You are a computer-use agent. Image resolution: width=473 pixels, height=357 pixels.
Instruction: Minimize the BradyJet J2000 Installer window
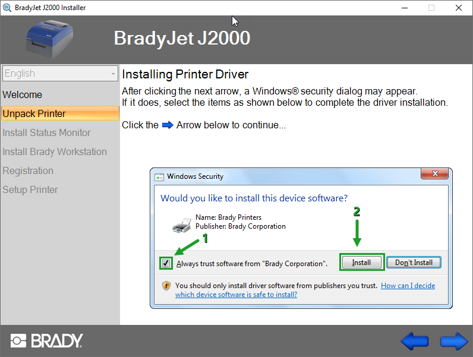coord(405,8)
